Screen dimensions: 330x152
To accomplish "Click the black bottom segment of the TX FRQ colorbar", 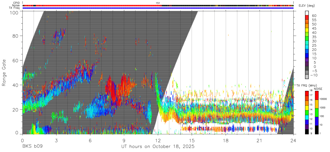I will [x=307, y=132].
